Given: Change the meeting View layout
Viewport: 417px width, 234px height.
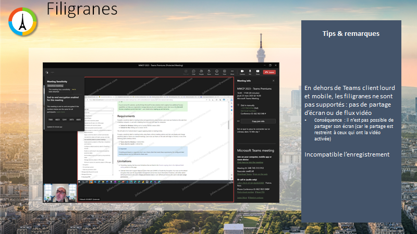Looking at the screenshot, I should pyautogui.click(x=225, y=72).
